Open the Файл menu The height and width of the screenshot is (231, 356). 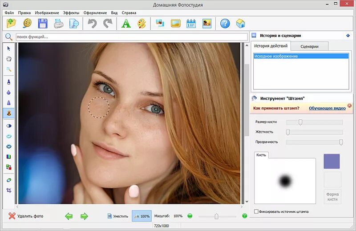(x=9, y=13)
